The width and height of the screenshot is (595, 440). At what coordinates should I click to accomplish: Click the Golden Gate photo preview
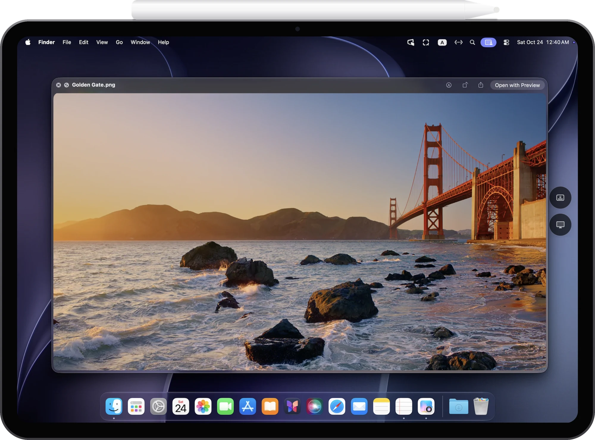click(x=300, y=231)
